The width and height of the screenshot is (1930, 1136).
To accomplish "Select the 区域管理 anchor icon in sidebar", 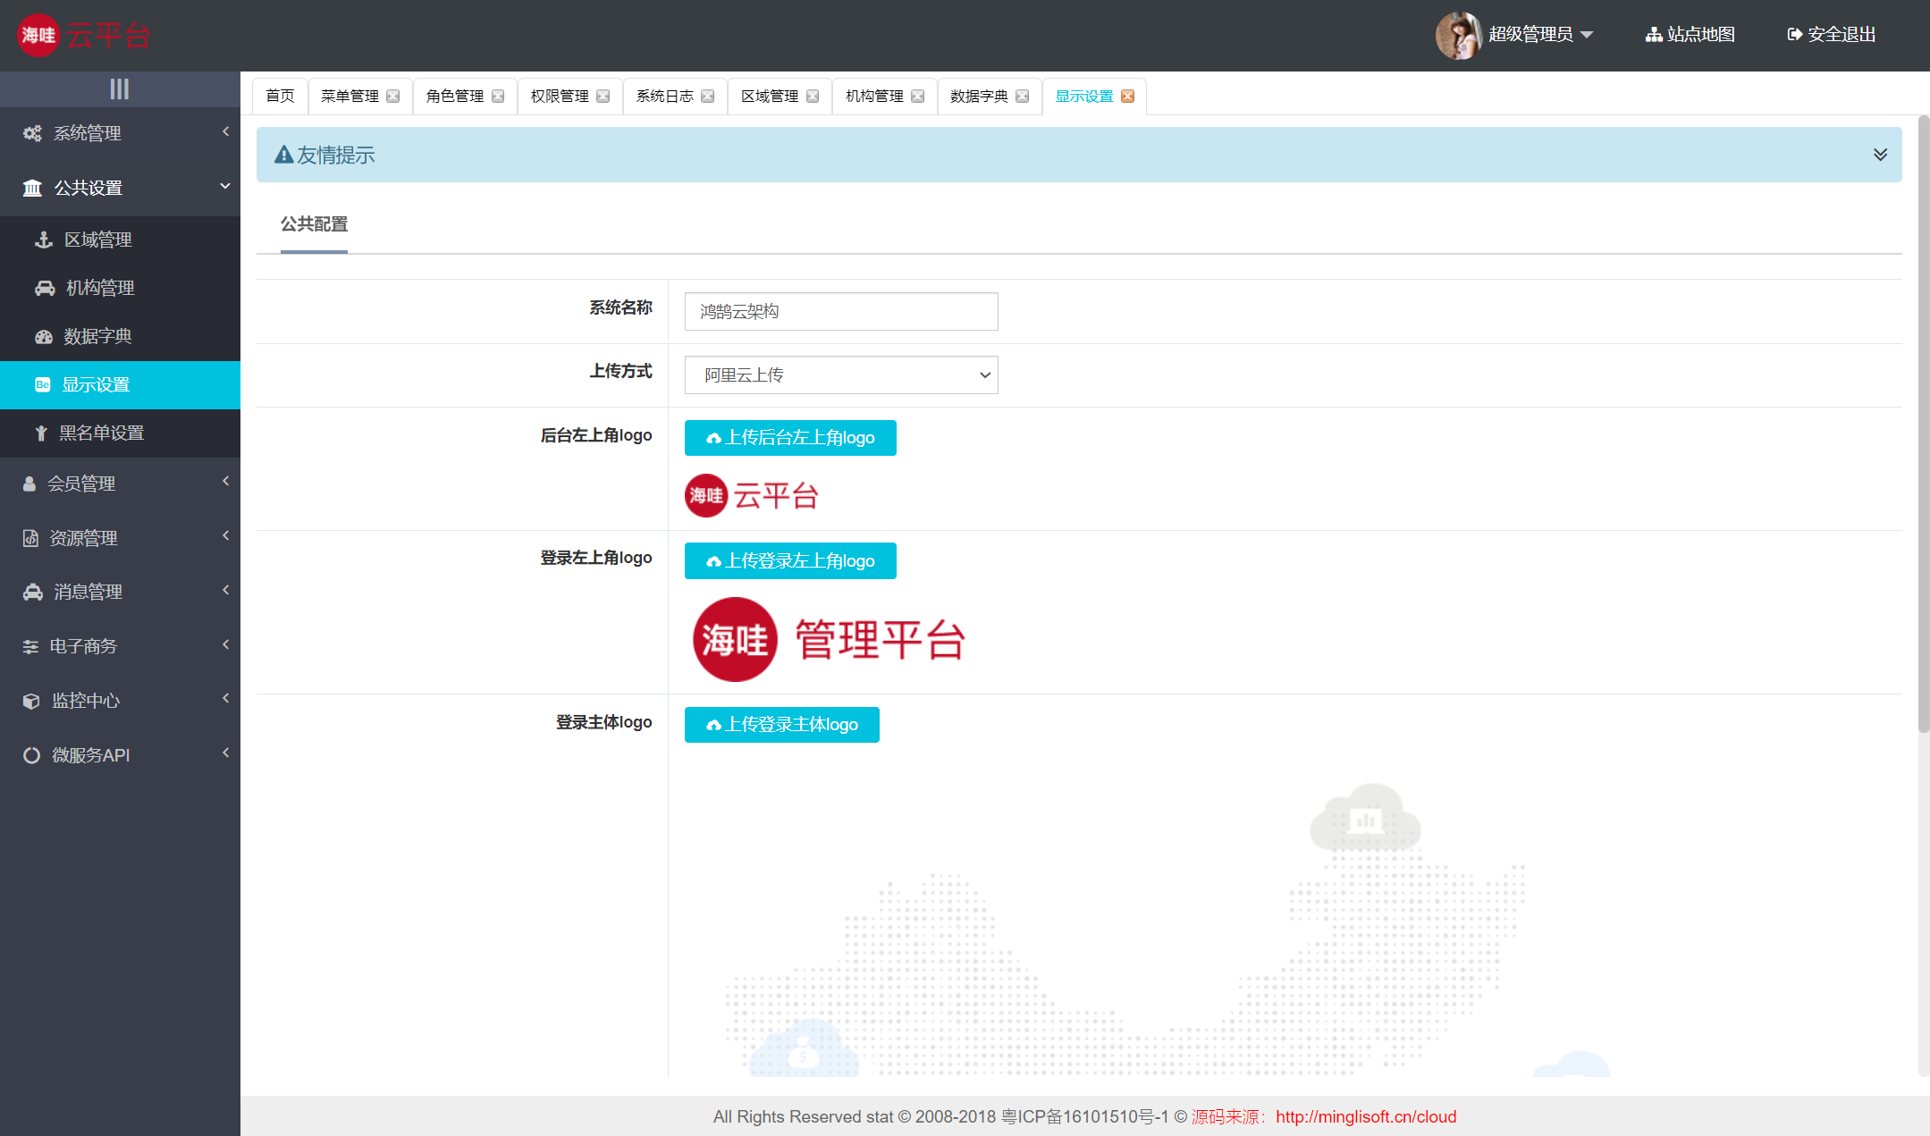I will click(x=43, y=239).
